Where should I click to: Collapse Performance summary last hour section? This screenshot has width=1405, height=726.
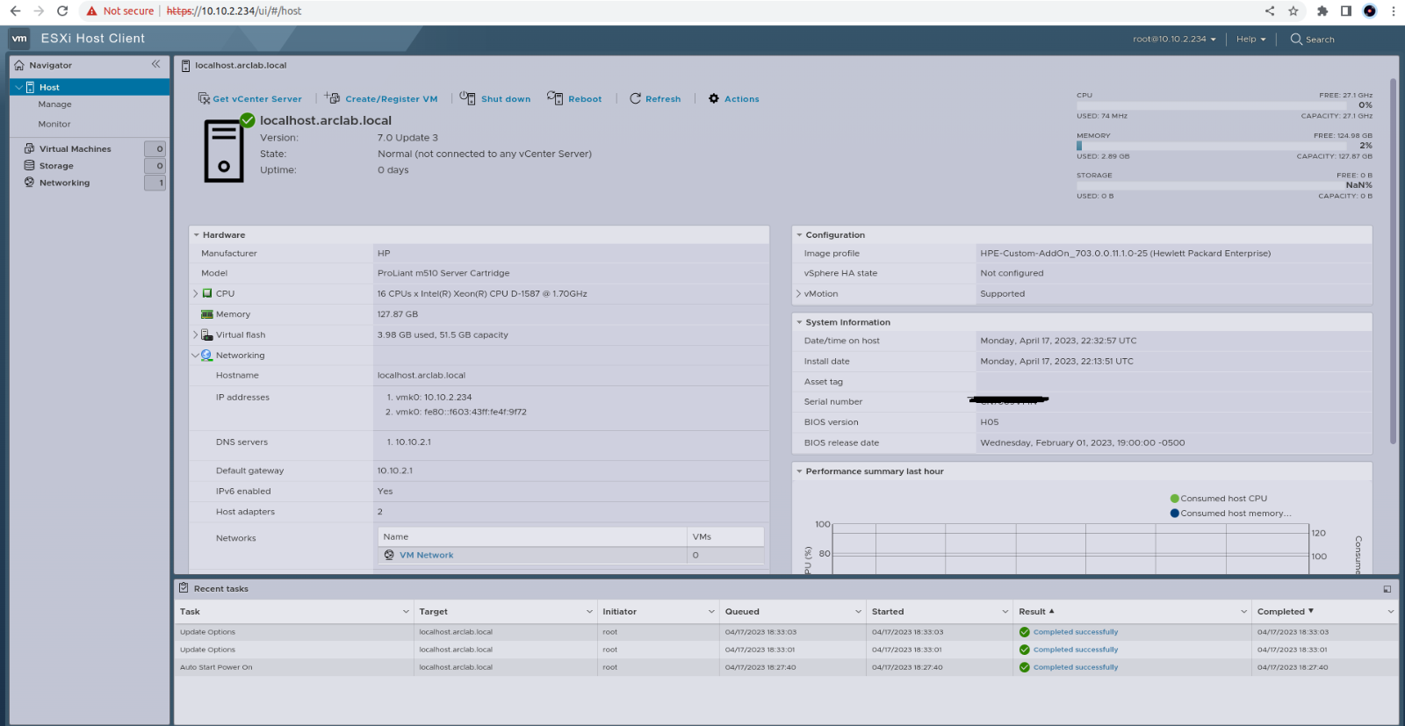pos(799,471)
